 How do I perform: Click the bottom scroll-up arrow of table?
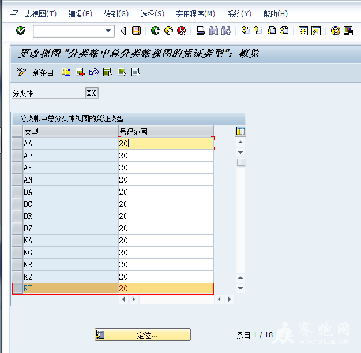[x=240, y=278]
